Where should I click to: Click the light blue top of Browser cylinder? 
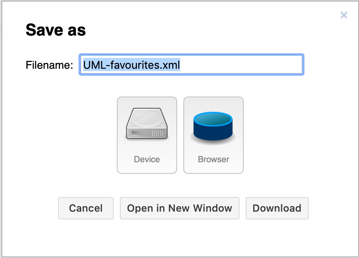[x=213, y=118]
